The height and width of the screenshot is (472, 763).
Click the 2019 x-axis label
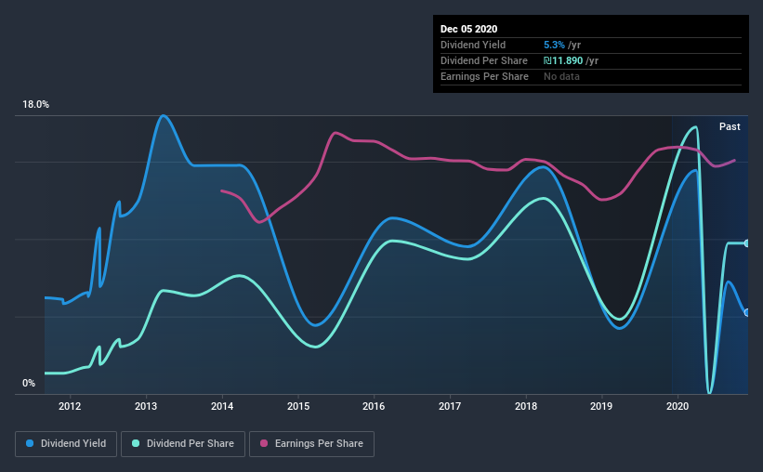click(601, 406)
